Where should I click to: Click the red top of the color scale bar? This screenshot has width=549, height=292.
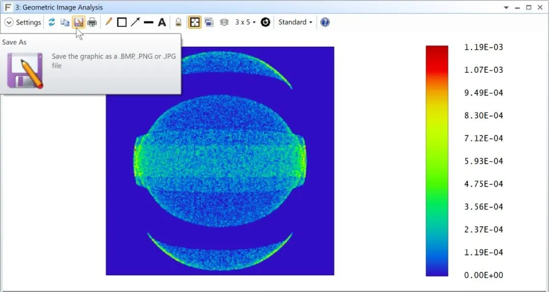(x=437, y=51)
